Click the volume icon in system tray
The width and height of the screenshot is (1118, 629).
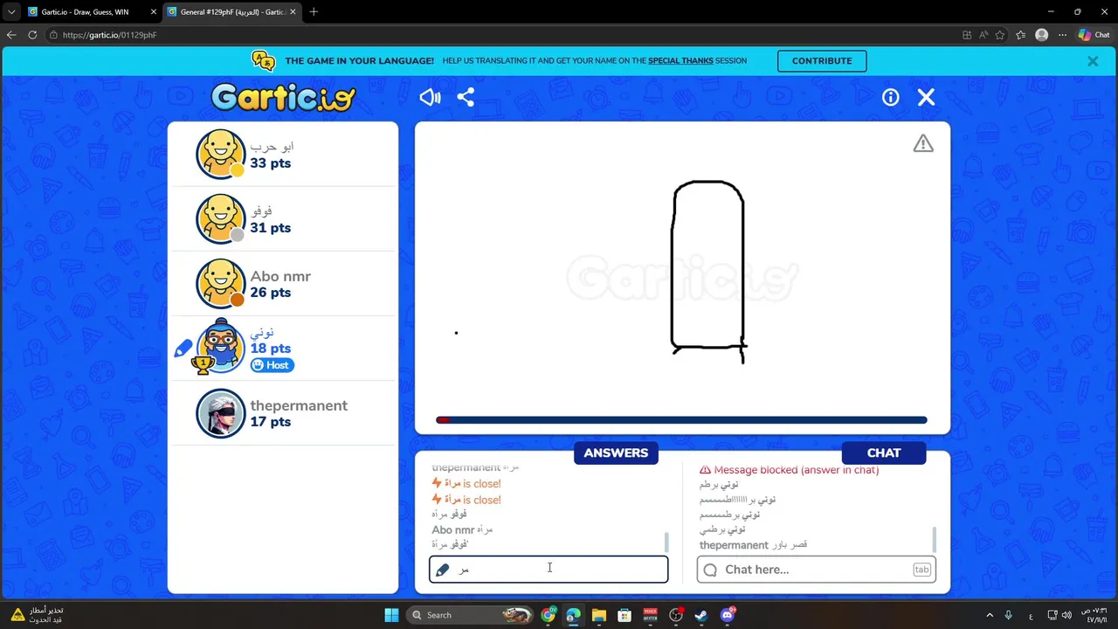coord(1066,615)
